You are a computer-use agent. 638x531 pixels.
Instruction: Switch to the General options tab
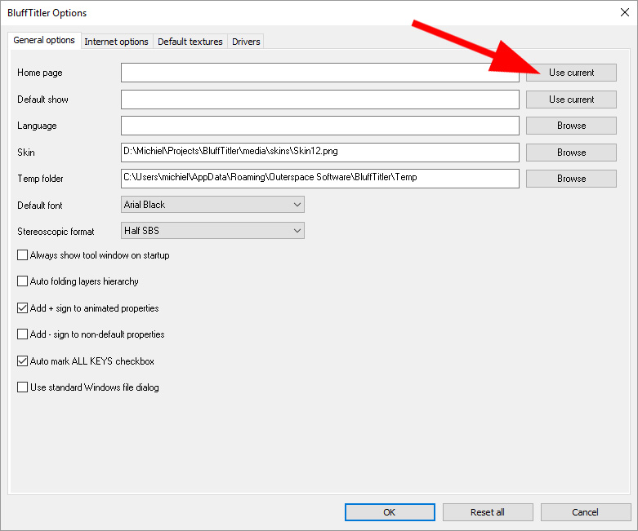click(x=44, y=40)
